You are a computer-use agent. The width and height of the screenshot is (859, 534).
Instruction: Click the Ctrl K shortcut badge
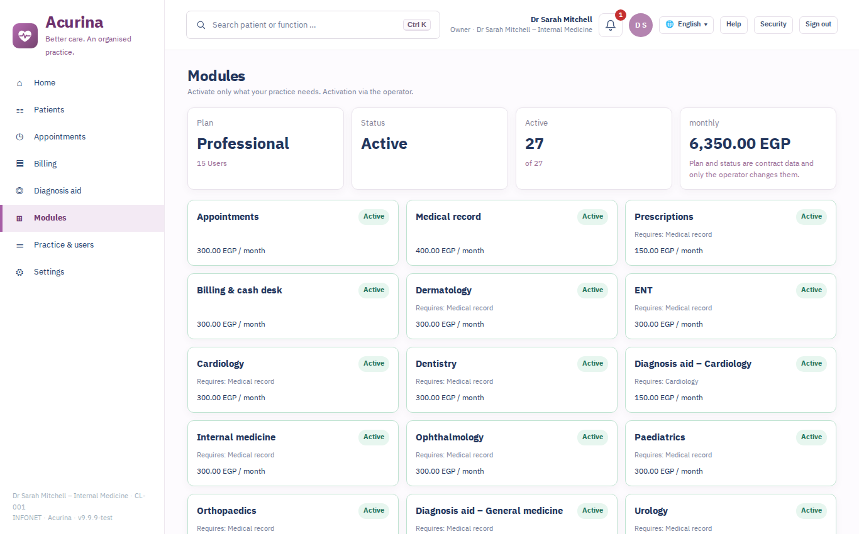[417, 25]
